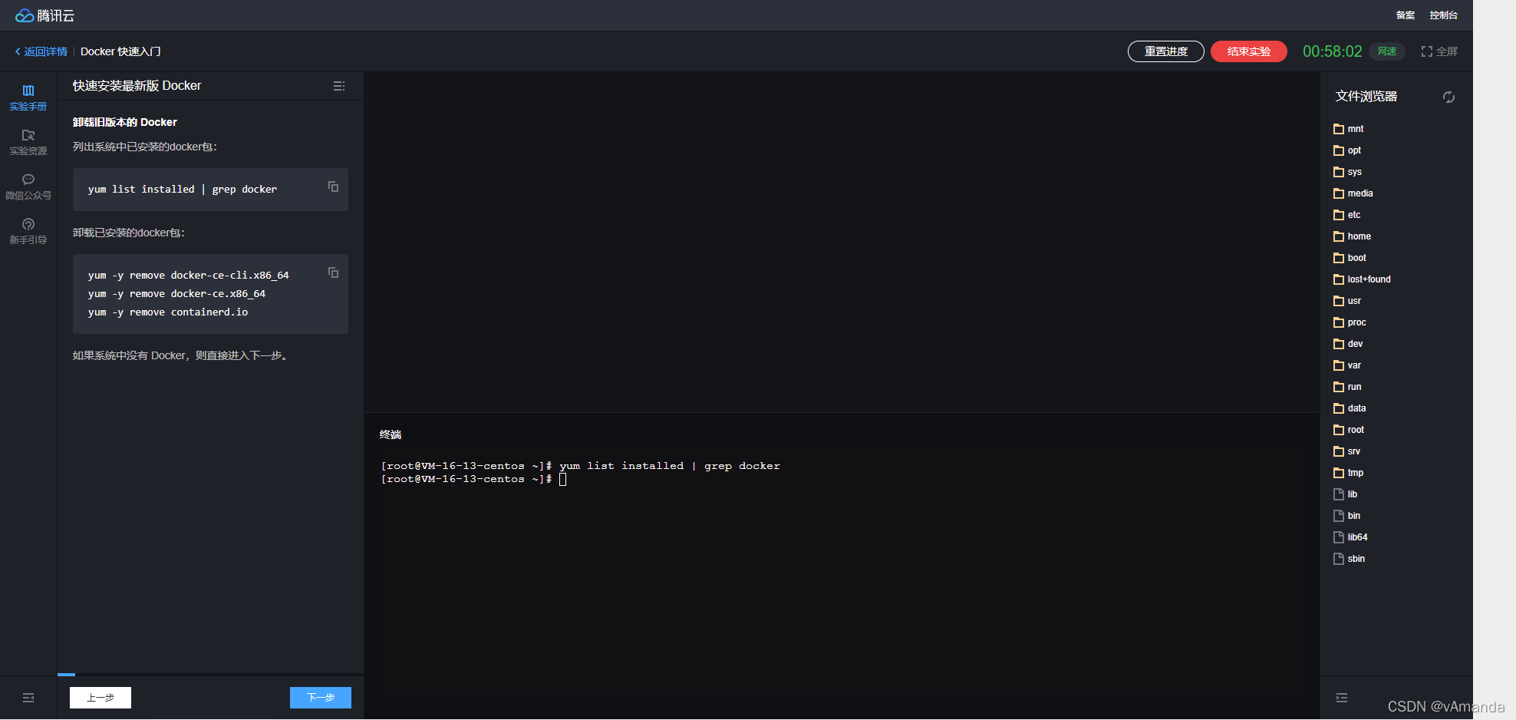Open the data folder
1516x720 pixels.
(x=1350, y=408)
